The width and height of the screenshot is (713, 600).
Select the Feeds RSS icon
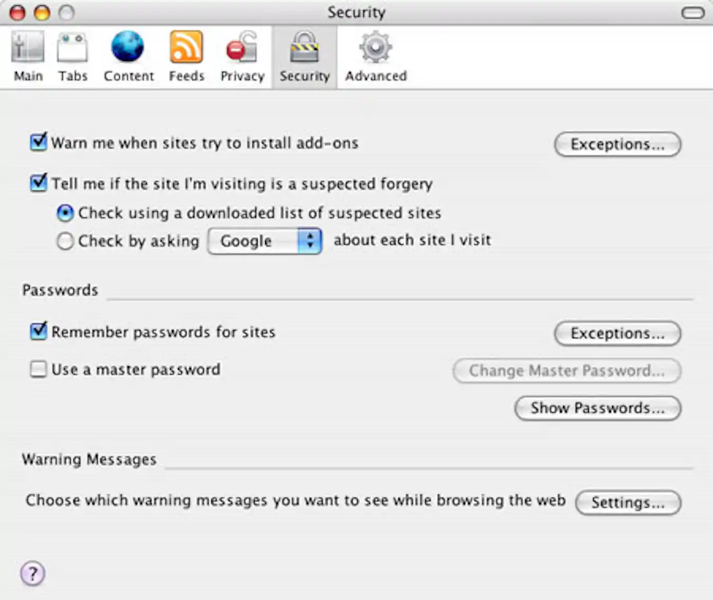[186, 47]
